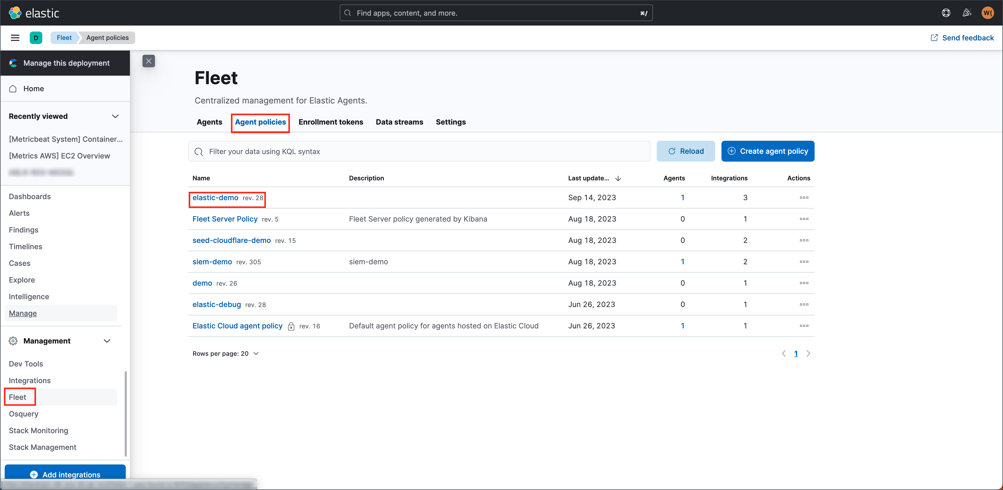Click the D deployment space icon

(36, 38)
